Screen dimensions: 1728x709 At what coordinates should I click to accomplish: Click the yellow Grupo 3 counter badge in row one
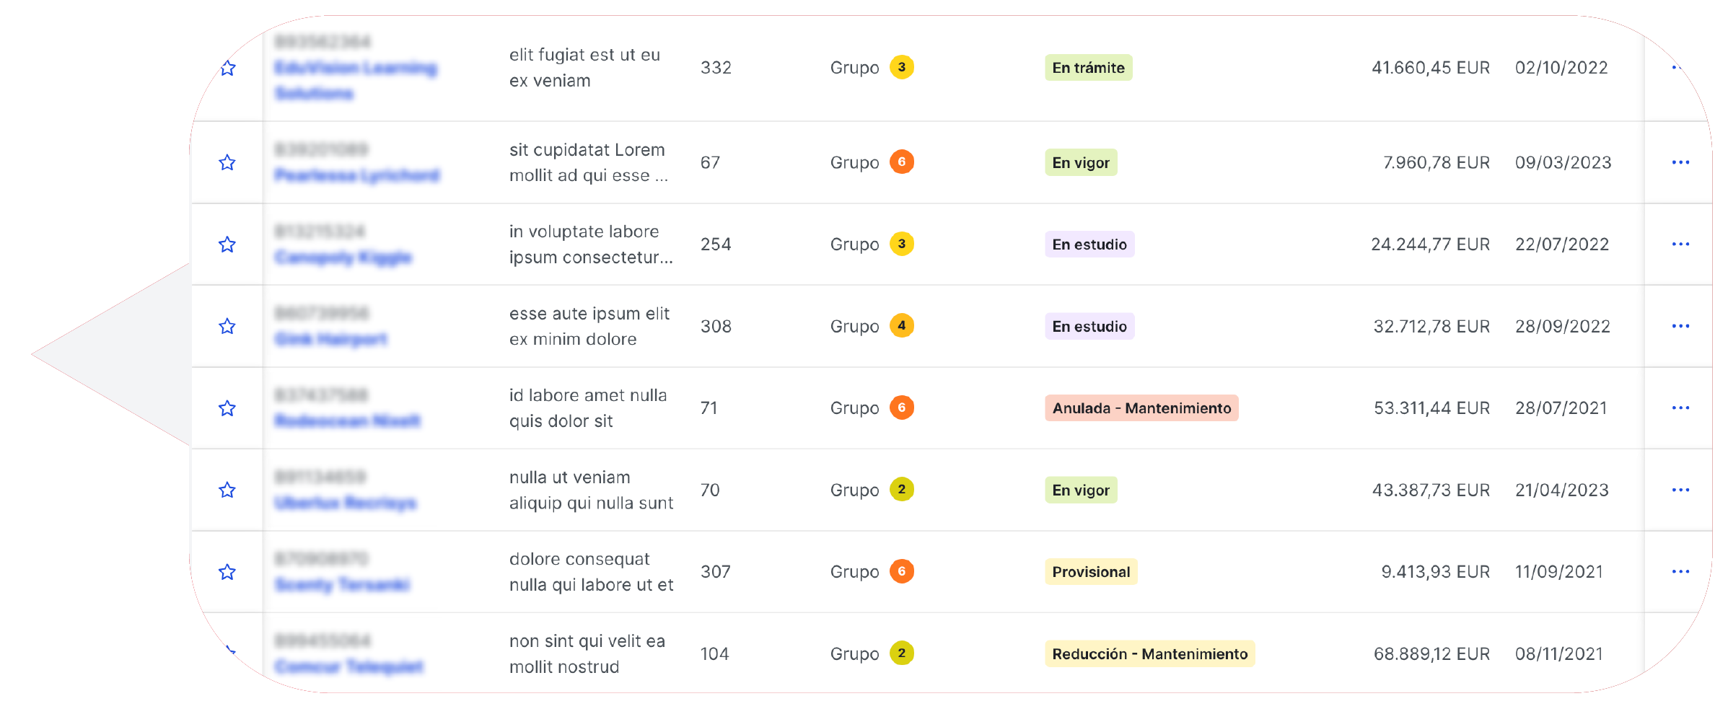[902, 68]
